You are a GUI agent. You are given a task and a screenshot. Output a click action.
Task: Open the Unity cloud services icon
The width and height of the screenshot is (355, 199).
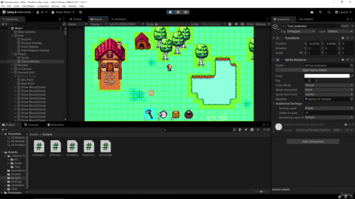tap(312, 12)
